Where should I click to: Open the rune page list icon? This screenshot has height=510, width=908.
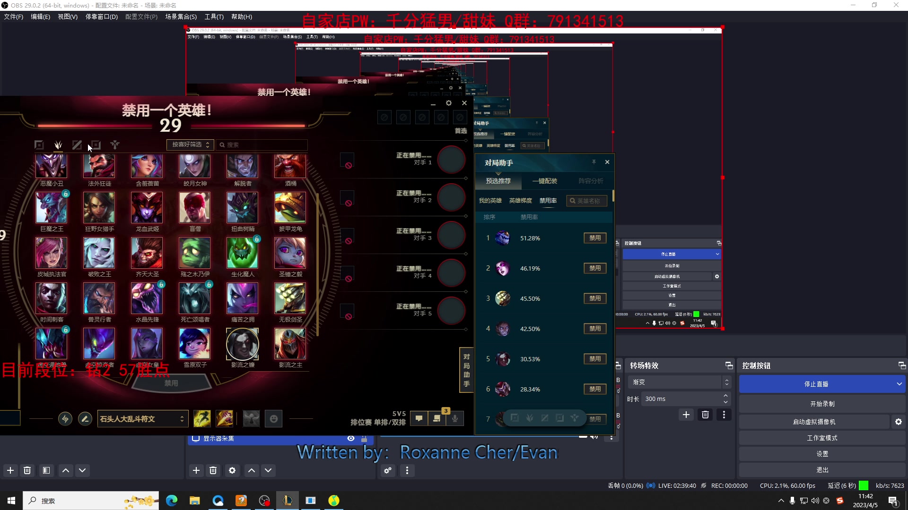point(65,419)
